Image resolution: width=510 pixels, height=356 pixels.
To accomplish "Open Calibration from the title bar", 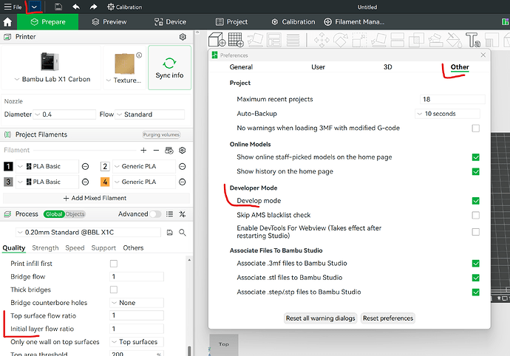I will (125, 7).
